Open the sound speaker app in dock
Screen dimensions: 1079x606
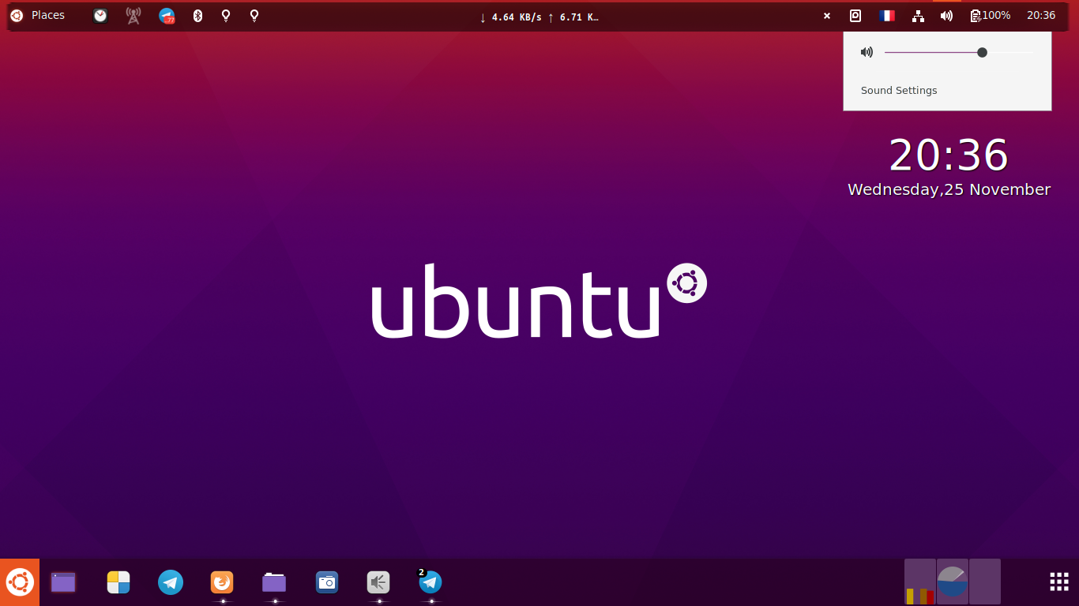[378, 582]
